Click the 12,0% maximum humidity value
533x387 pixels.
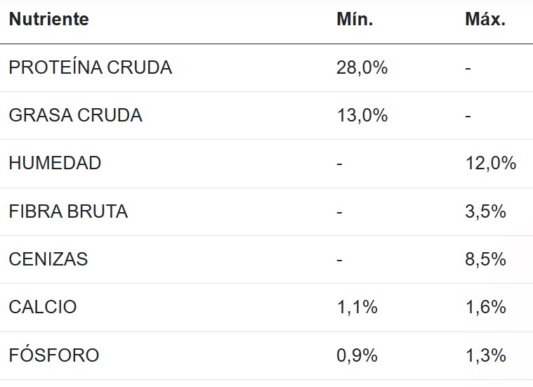[490, 163]
